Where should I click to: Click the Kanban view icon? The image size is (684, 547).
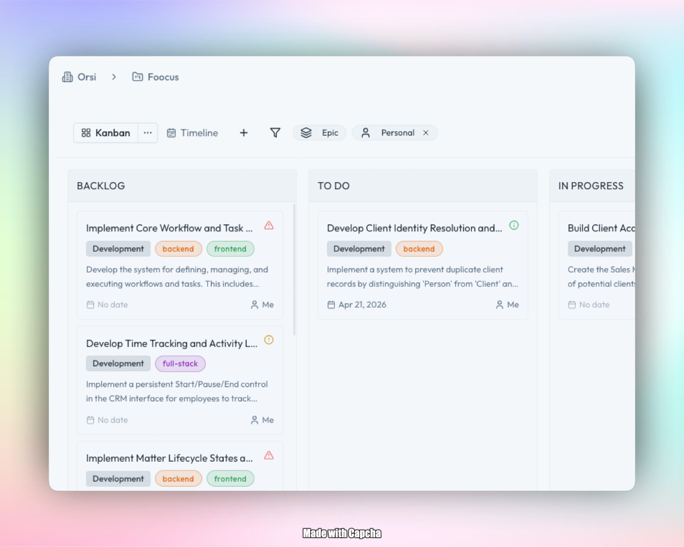click(x=86, y=132)
